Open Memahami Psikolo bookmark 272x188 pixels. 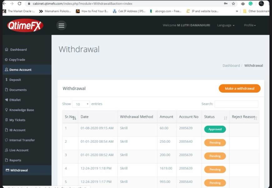(x=55, y=11)
